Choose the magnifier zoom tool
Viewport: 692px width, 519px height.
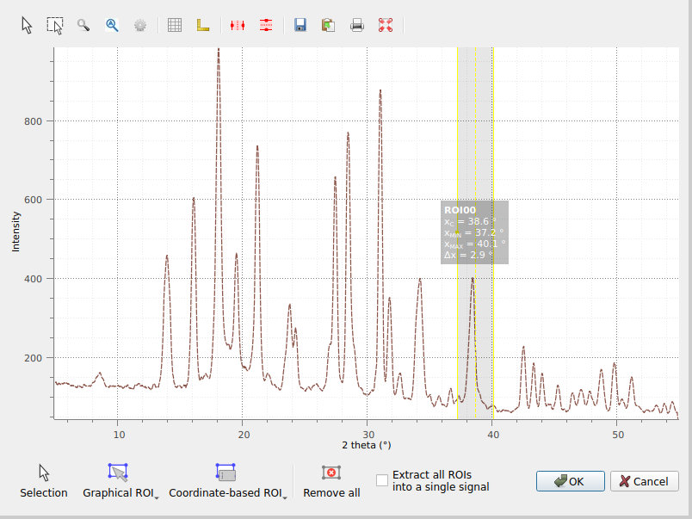83,25
